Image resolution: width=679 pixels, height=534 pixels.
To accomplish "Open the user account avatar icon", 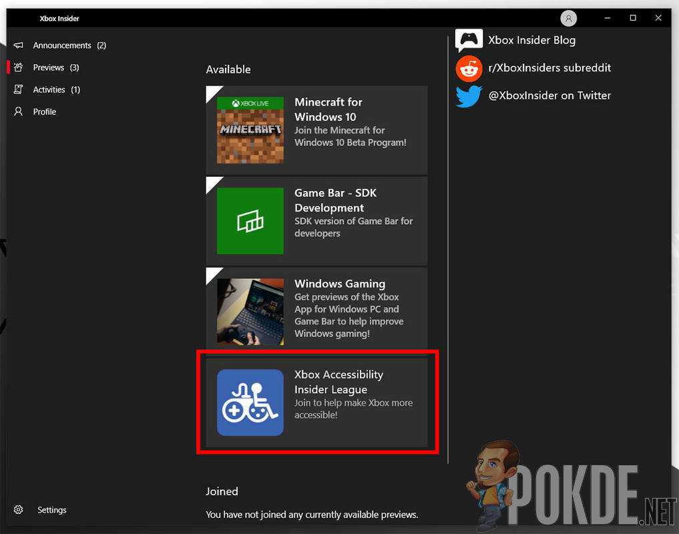I will coord(568,18).
